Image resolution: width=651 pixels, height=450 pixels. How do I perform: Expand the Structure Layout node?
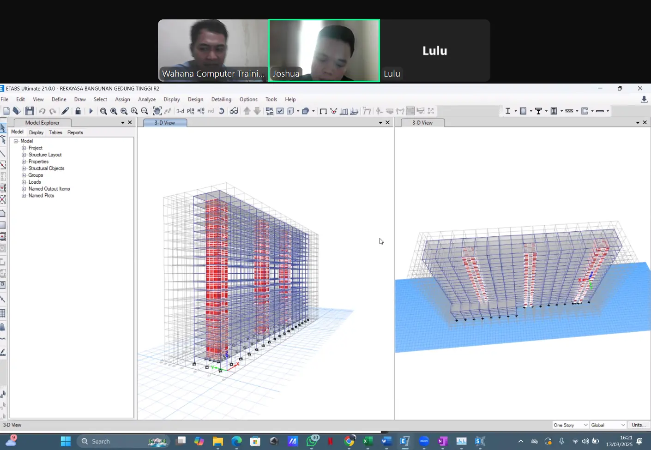24,155
